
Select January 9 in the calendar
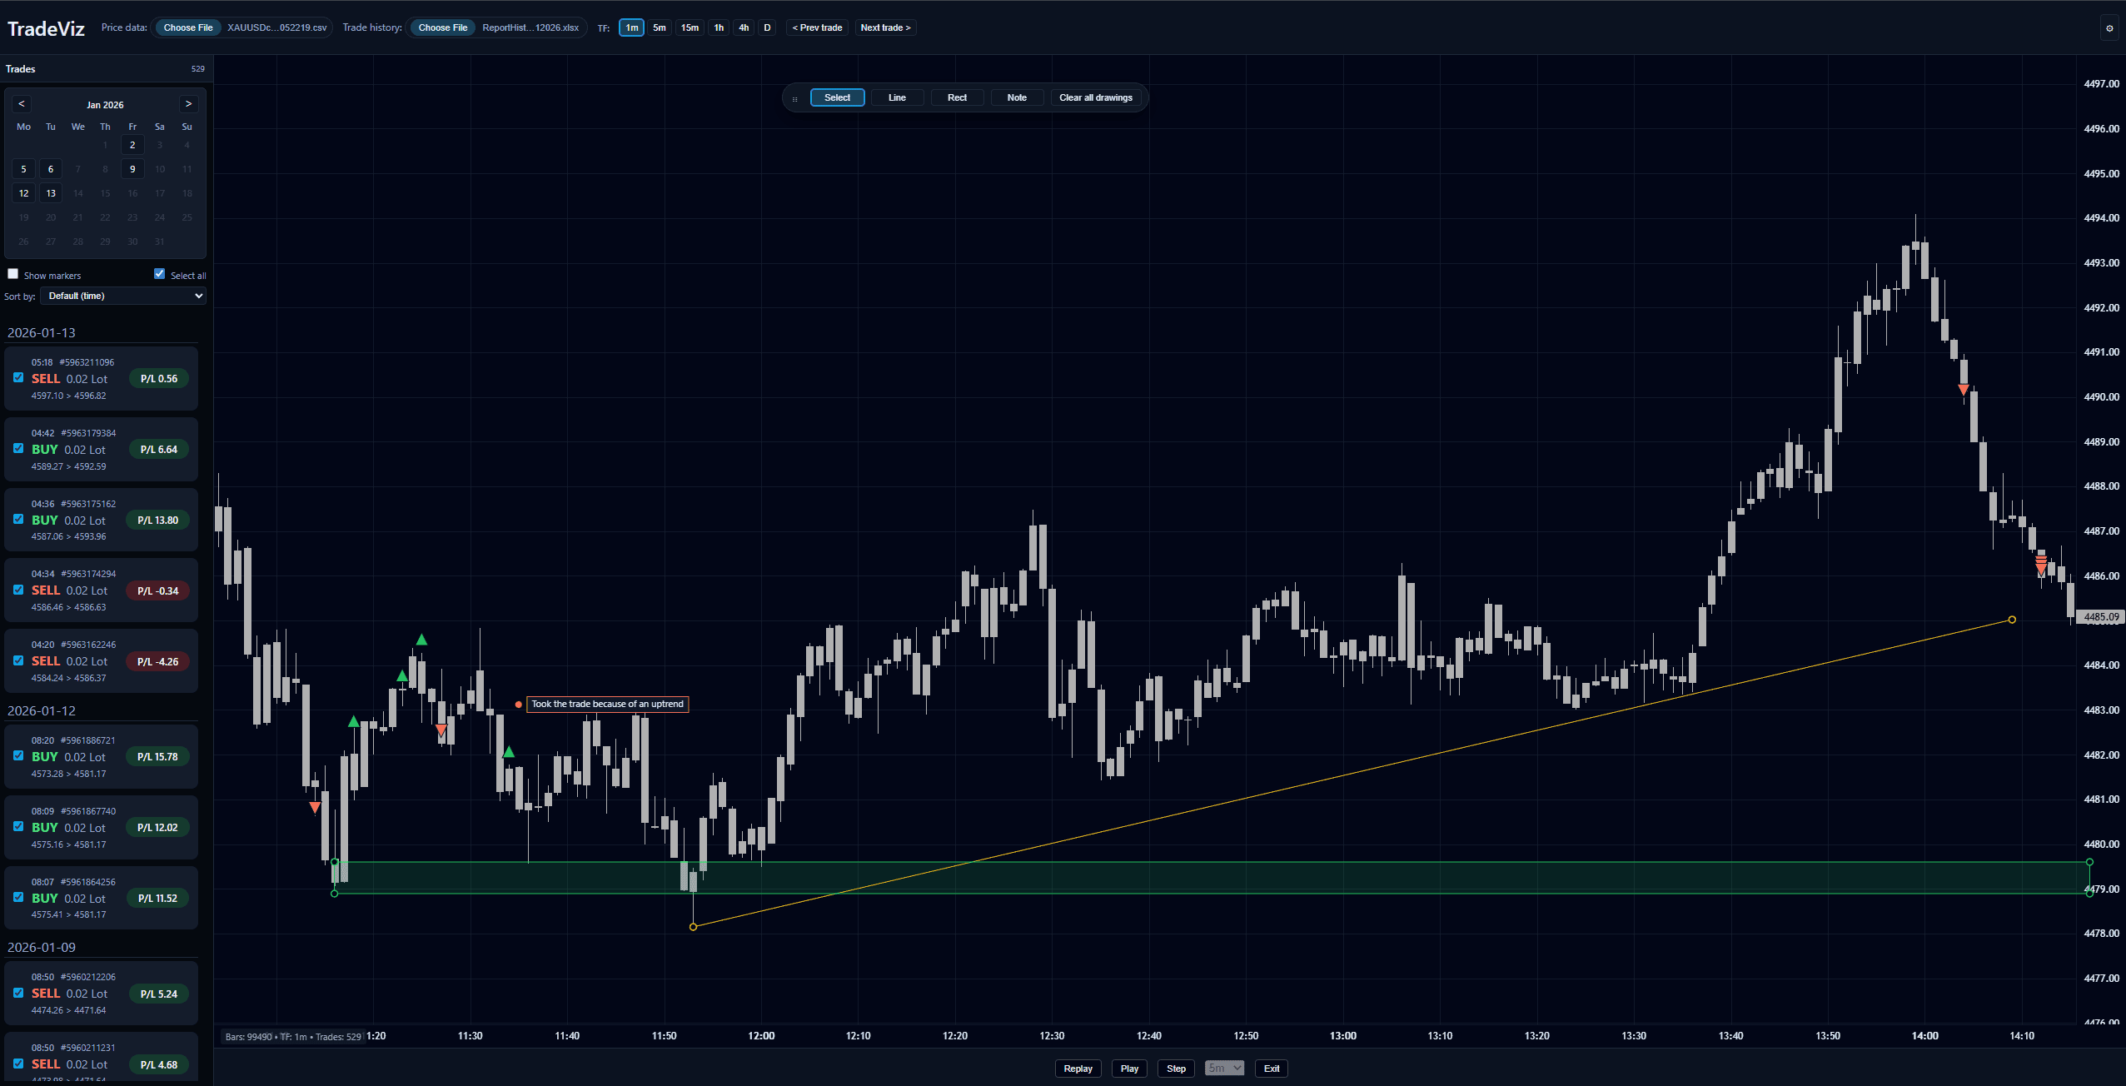132,169
